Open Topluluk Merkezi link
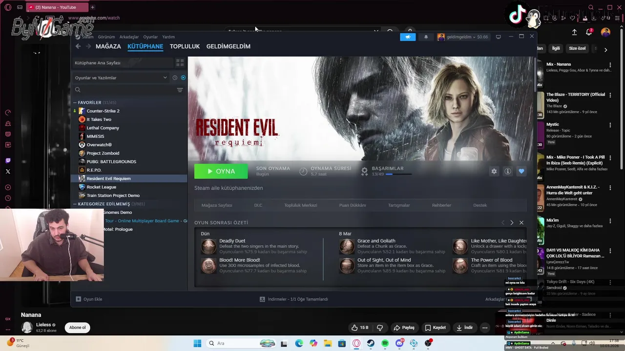This screenshot has width=625, height=351. [x=301, y=205]
